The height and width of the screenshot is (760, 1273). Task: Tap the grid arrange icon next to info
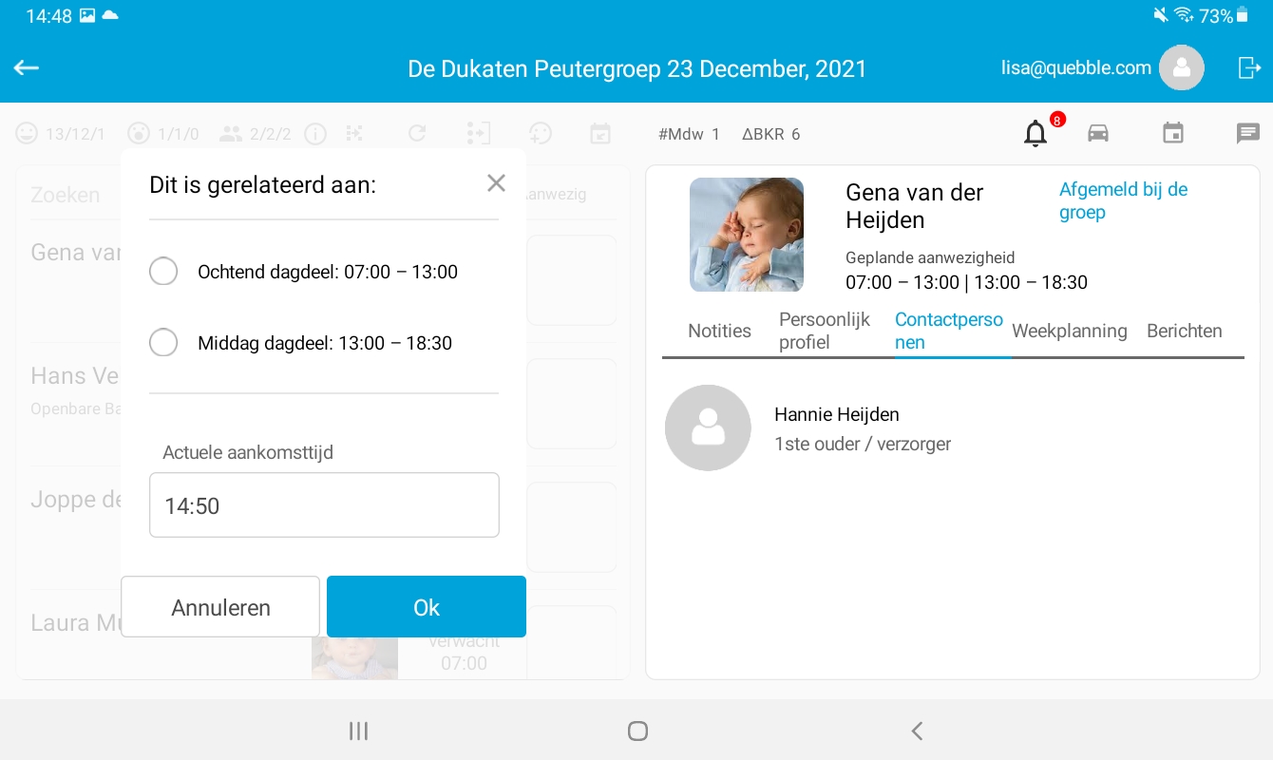[x=354, y=134]
